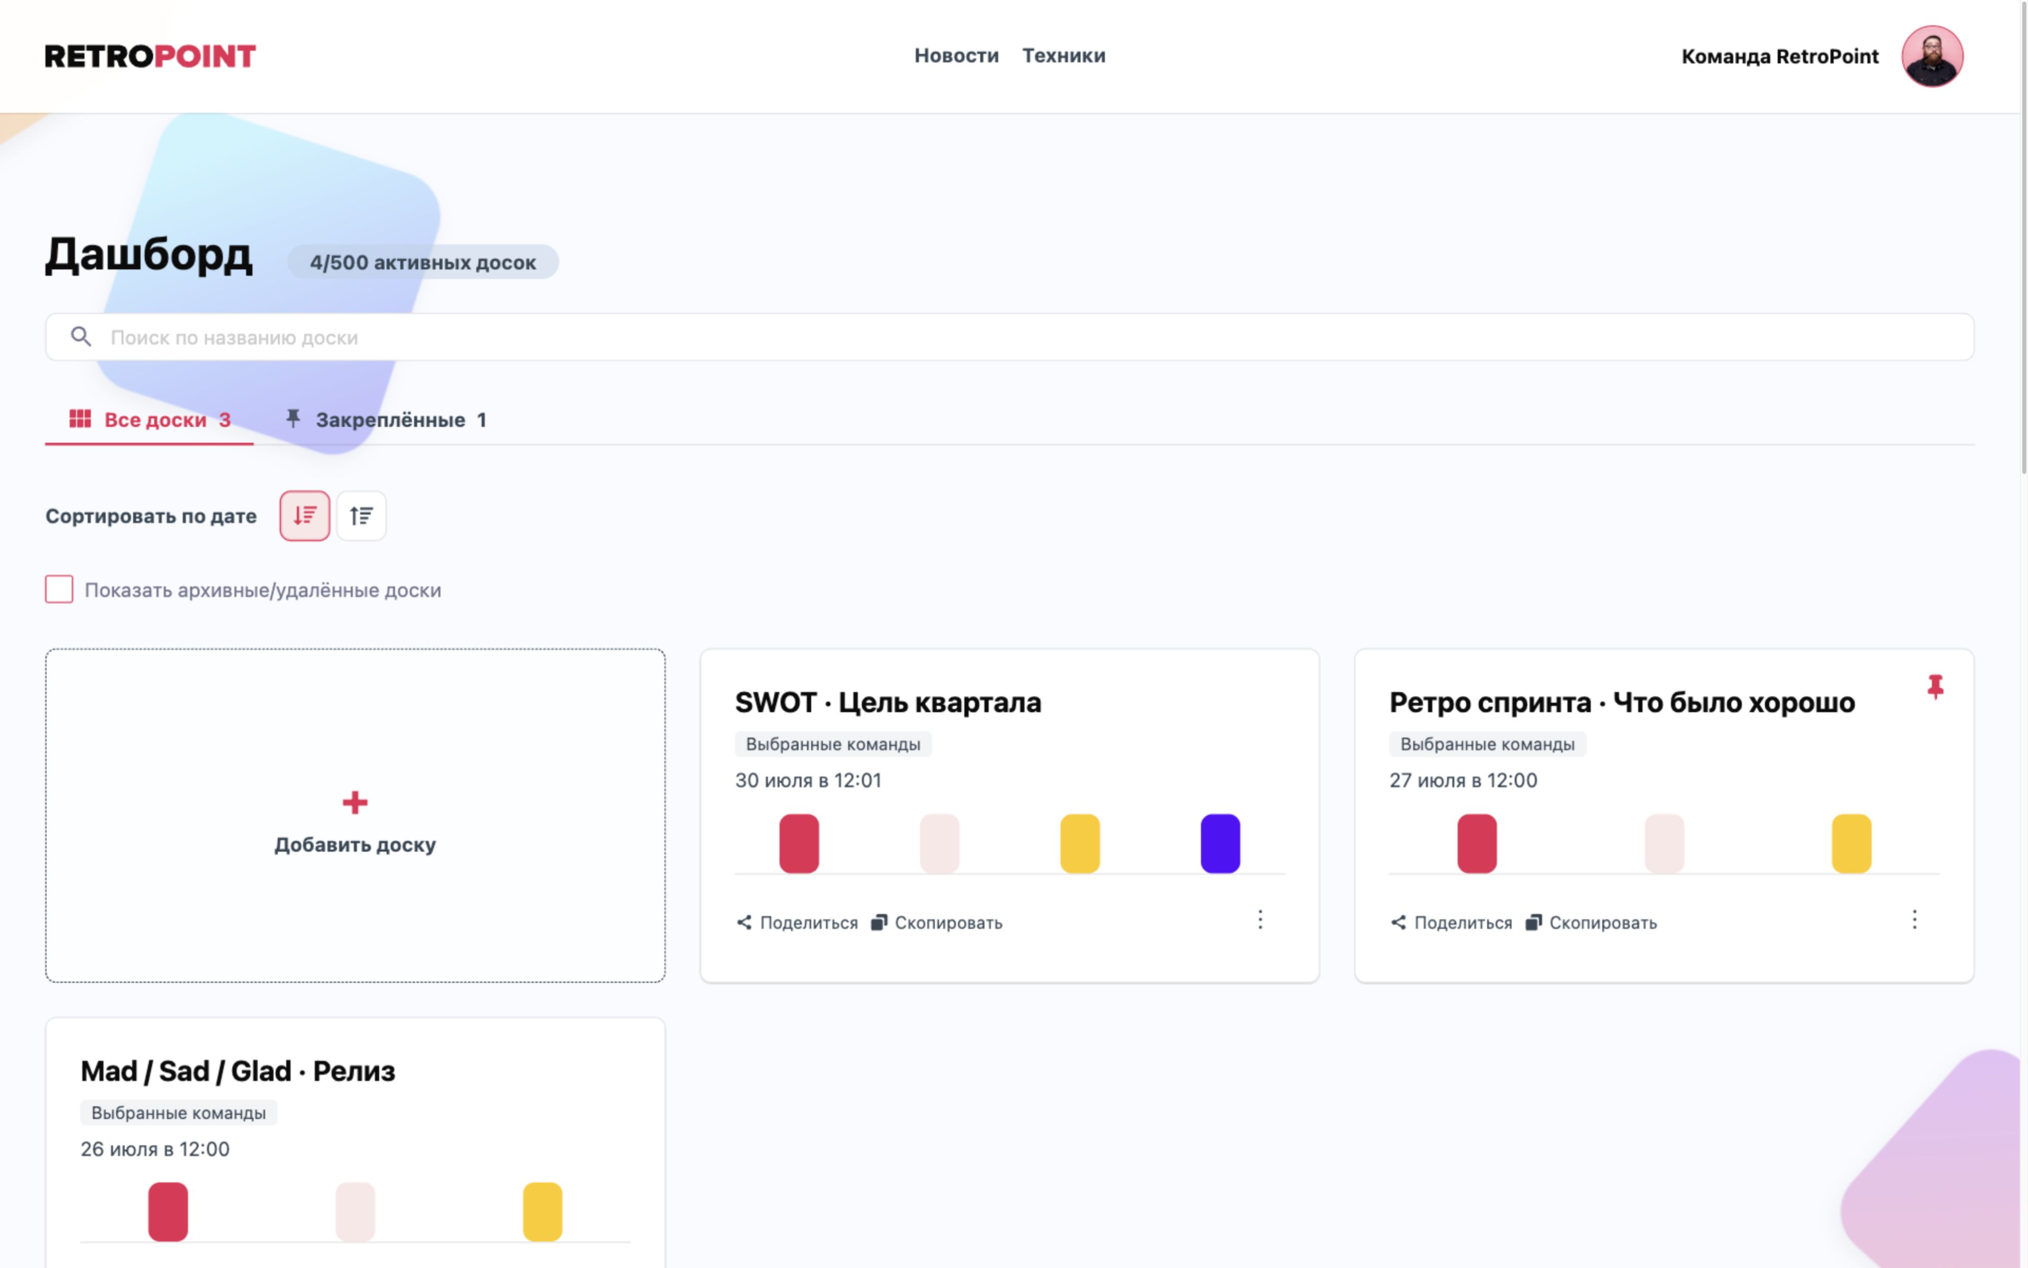The image size is (2028, 1268).
Task: Open three-dot menu on SWOT board
Action: point(1259,920)
